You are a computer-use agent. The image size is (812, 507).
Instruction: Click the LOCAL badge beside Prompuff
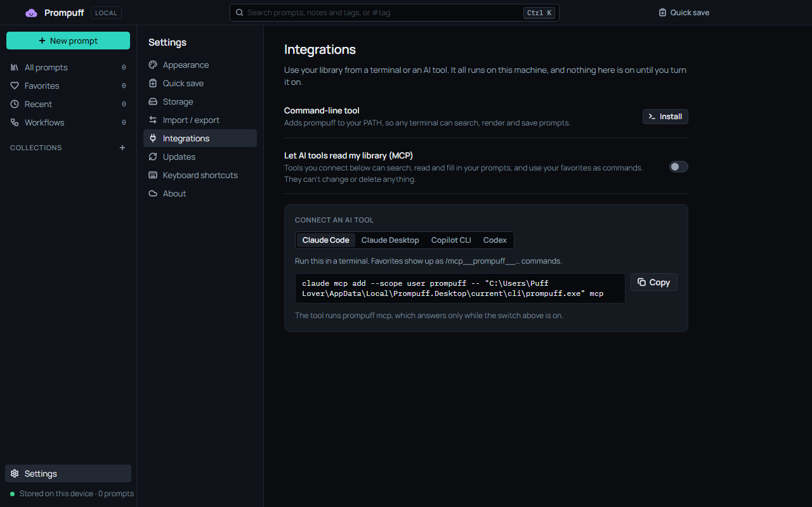[x=106, y=13]
